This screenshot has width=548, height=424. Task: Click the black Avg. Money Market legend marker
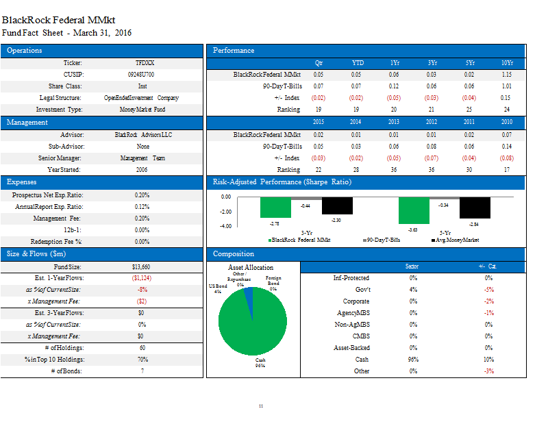click(x=434, y=240)
